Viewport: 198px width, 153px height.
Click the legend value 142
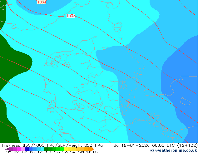pyautogui.click(x=96, y=152)
